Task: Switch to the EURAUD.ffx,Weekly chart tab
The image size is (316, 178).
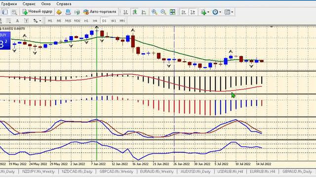Action: tap(157, 172)
